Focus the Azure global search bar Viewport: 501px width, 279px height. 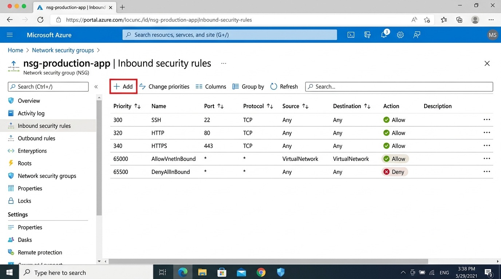click(230, 35)
